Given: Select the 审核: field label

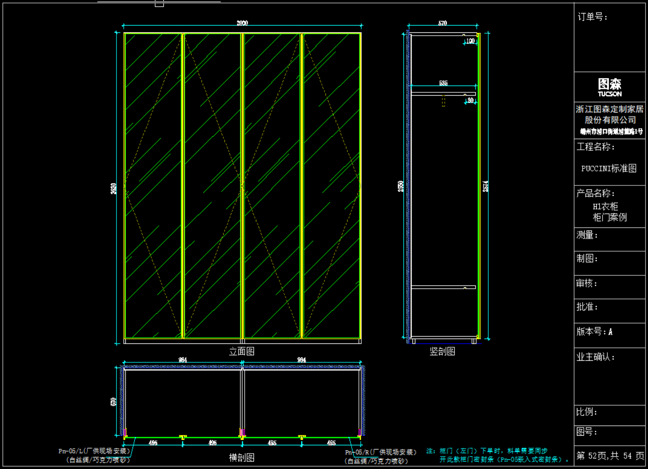Looking at the screenshot, I should tap(587, 283).
